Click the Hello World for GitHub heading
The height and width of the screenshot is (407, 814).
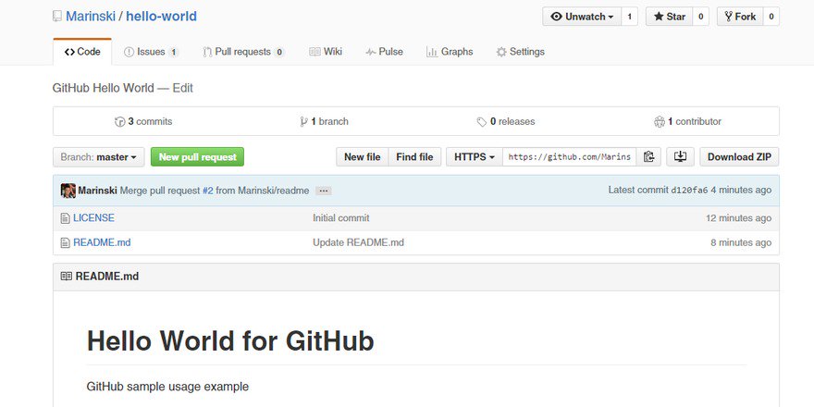tap(230, 341)
